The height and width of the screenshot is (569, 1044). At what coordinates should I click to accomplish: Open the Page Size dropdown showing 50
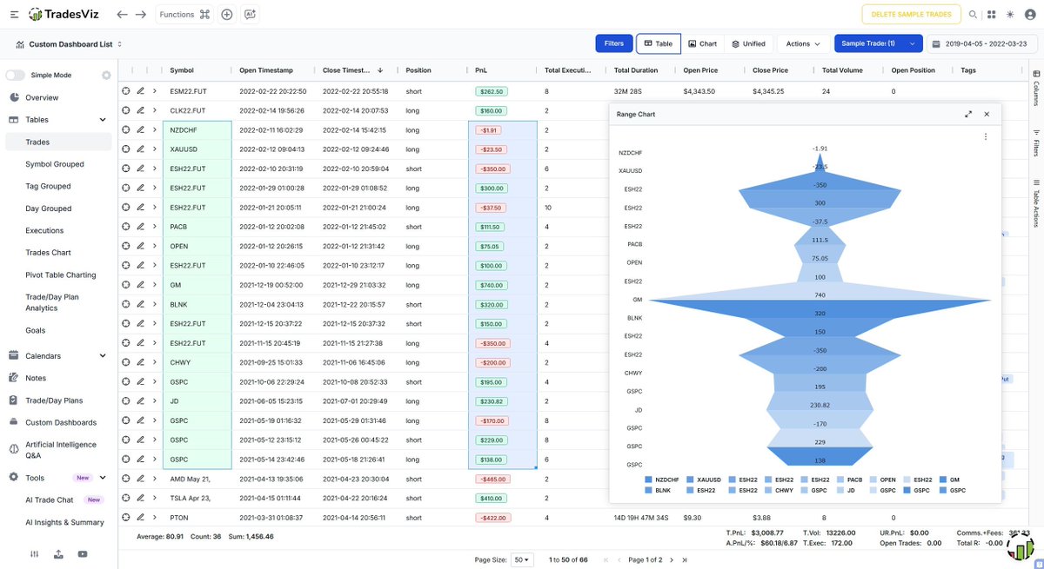pyautogui.click(x=522, y=559)
